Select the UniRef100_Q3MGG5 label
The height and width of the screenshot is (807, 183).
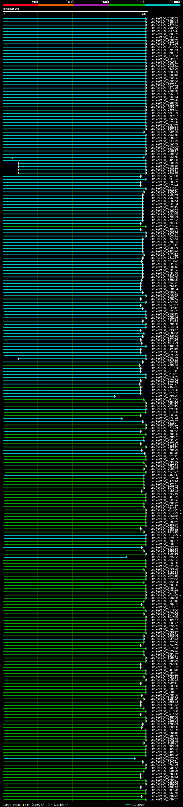click(164, 182)
